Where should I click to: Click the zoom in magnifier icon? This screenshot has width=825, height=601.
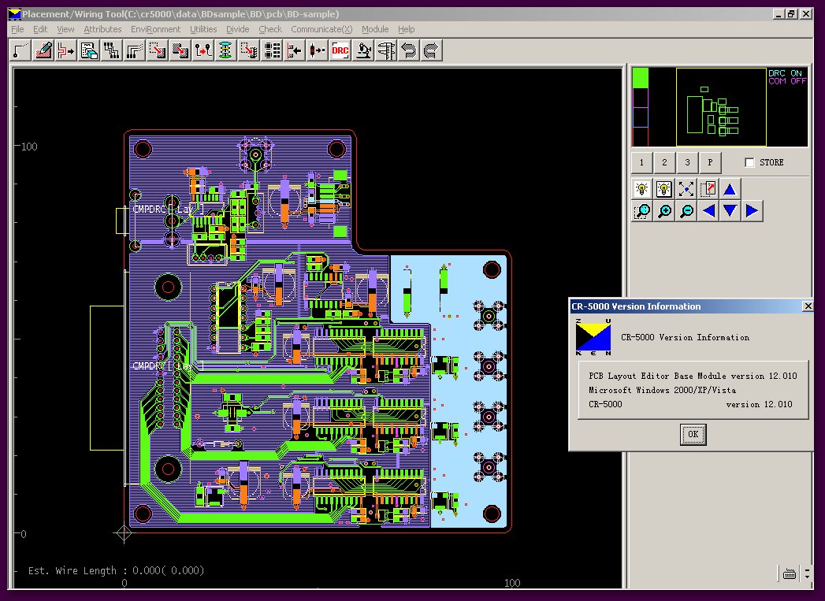(x=664, y=211)
